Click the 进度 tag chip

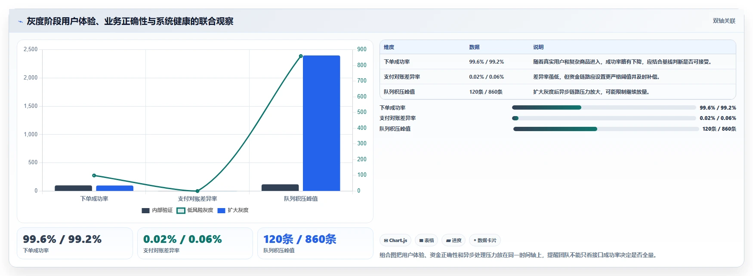pyautogui.click(x=454, y=240)
